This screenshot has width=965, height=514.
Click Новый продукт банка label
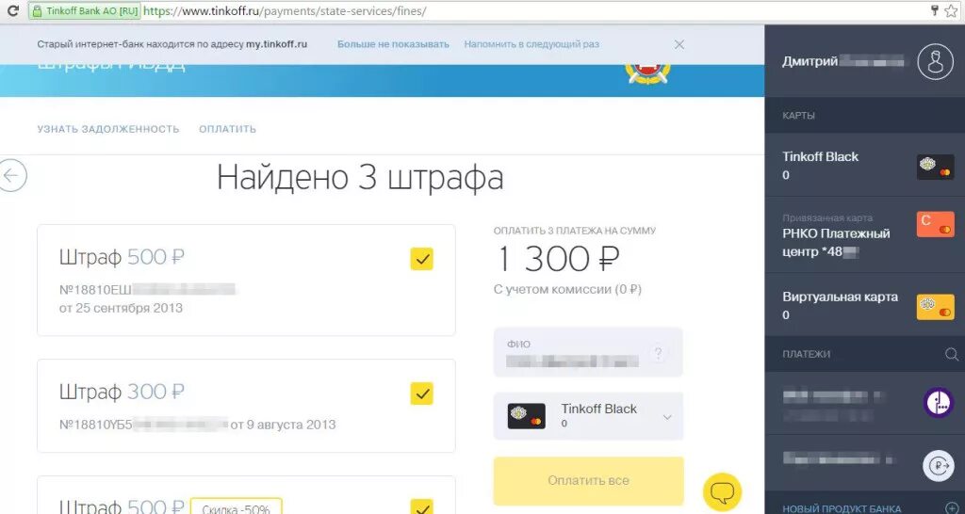click(x=842, y=509)
